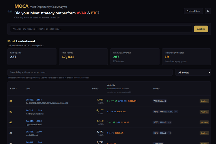The height and width of the screenshot is (144, 216).
Task: Click the 5,918 points value
Action: pyautogui.click(x=100, y=100)
